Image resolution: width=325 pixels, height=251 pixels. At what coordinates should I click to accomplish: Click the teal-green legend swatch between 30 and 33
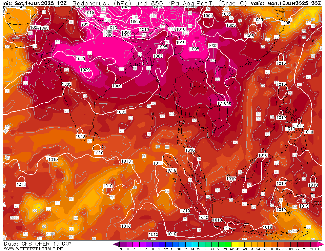(x=208, y=244)
